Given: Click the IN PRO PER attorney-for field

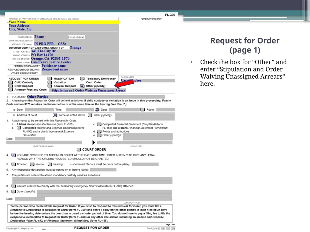Looking at the screenshot, I should (x=76, y=44).
